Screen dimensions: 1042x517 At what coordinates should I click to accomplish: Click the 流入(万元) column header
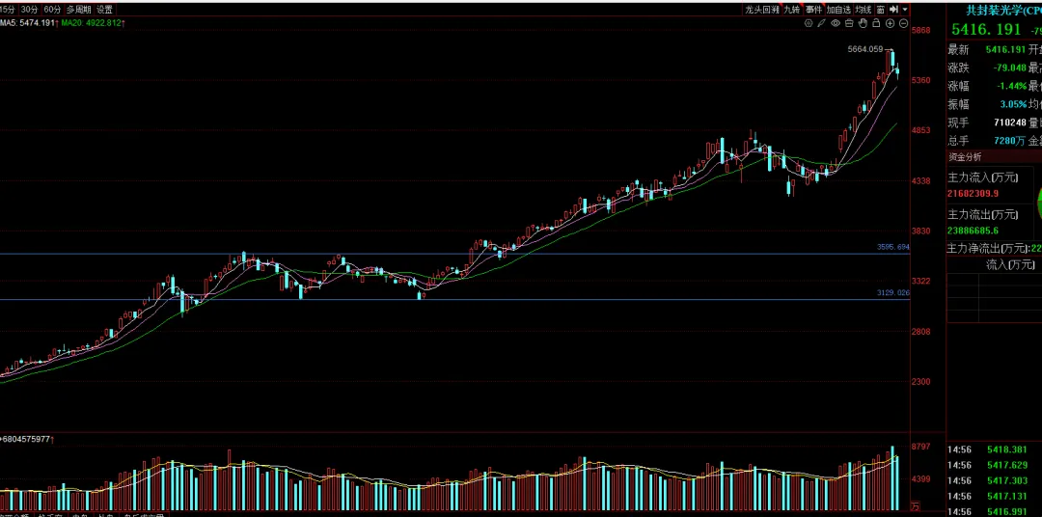(1011, 265)
